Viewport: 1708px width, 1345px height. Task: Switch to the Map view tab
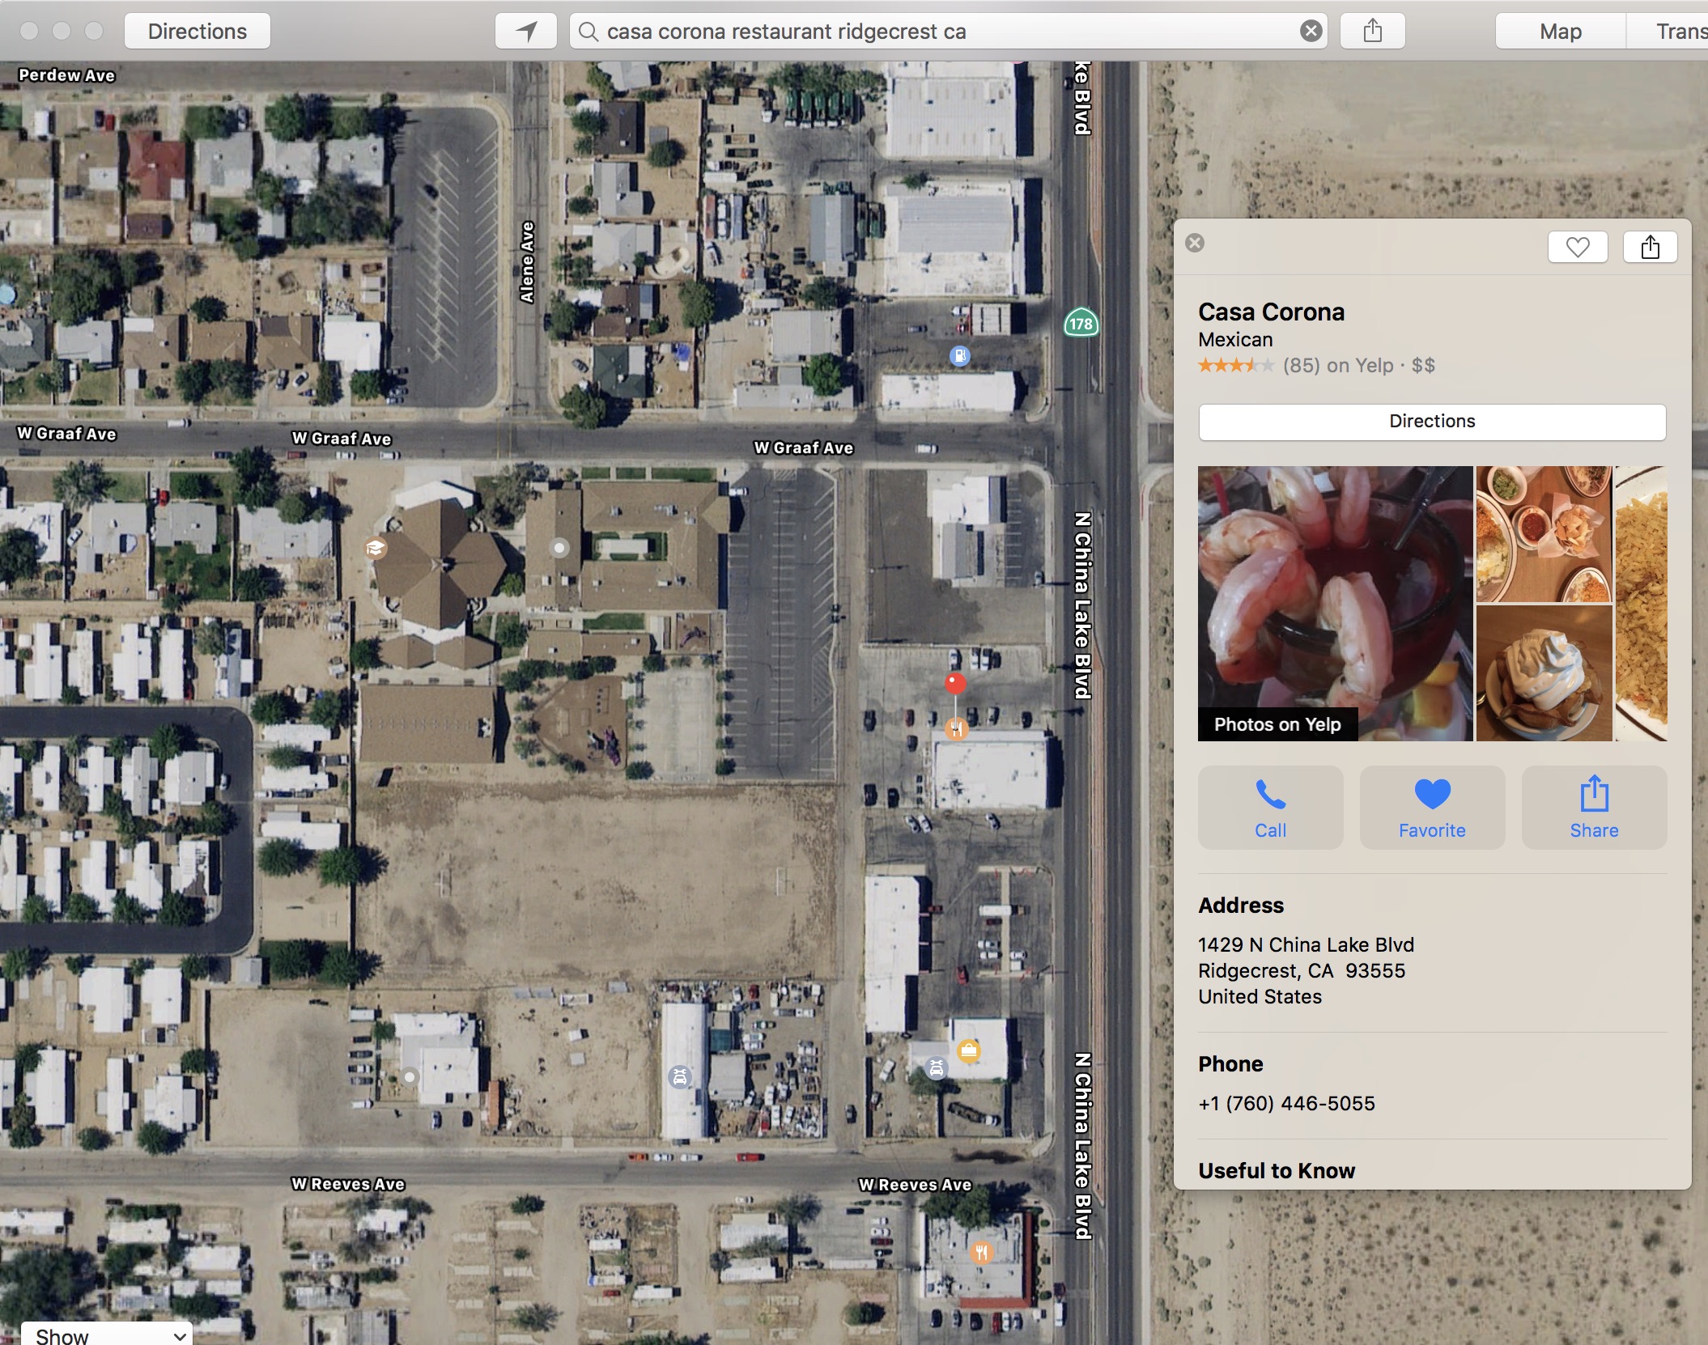[1561, 32]
